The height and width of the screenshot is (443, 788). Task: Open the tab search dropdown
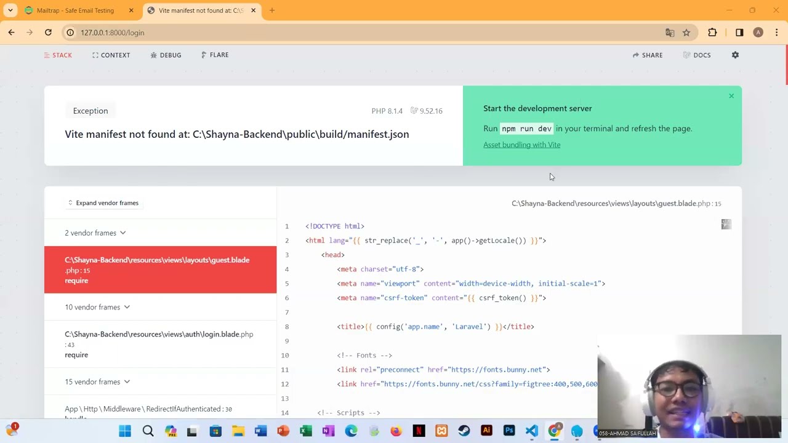coord(10,10)
